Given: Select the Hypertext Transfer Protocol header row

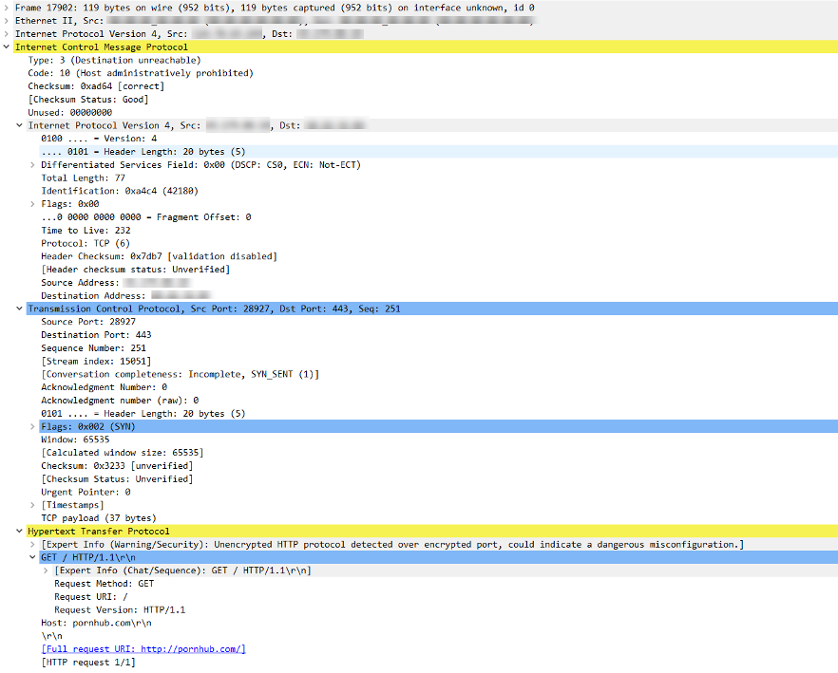Looking at the screenshot, I should pyautogui.click(x=431, y=532).
